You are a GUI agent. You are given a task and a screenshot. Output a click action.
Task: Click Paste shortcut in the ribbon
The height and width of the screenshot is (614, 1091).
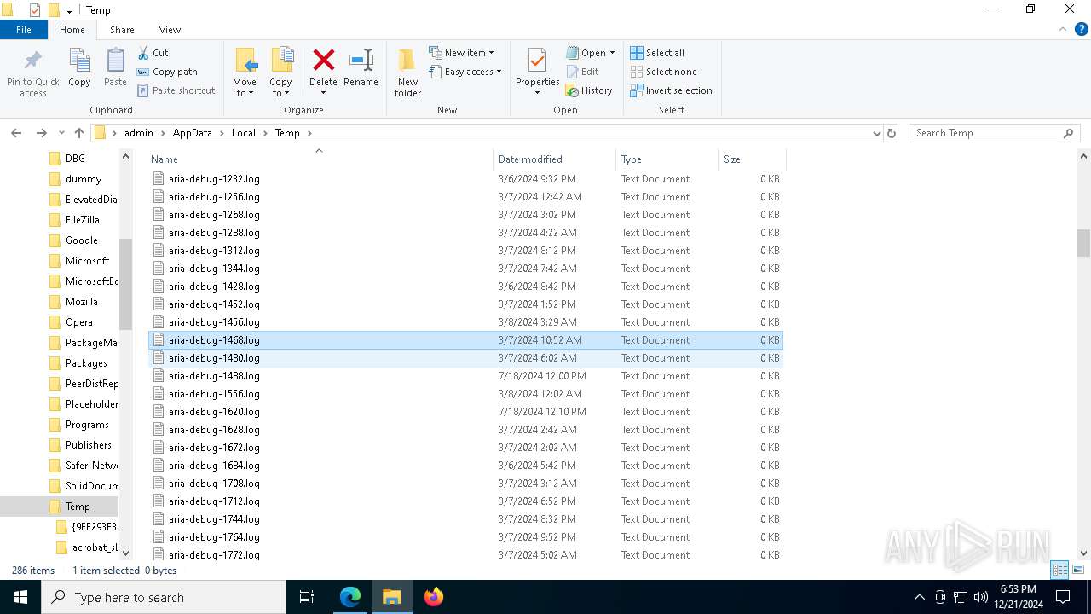[x=176, y=90]
